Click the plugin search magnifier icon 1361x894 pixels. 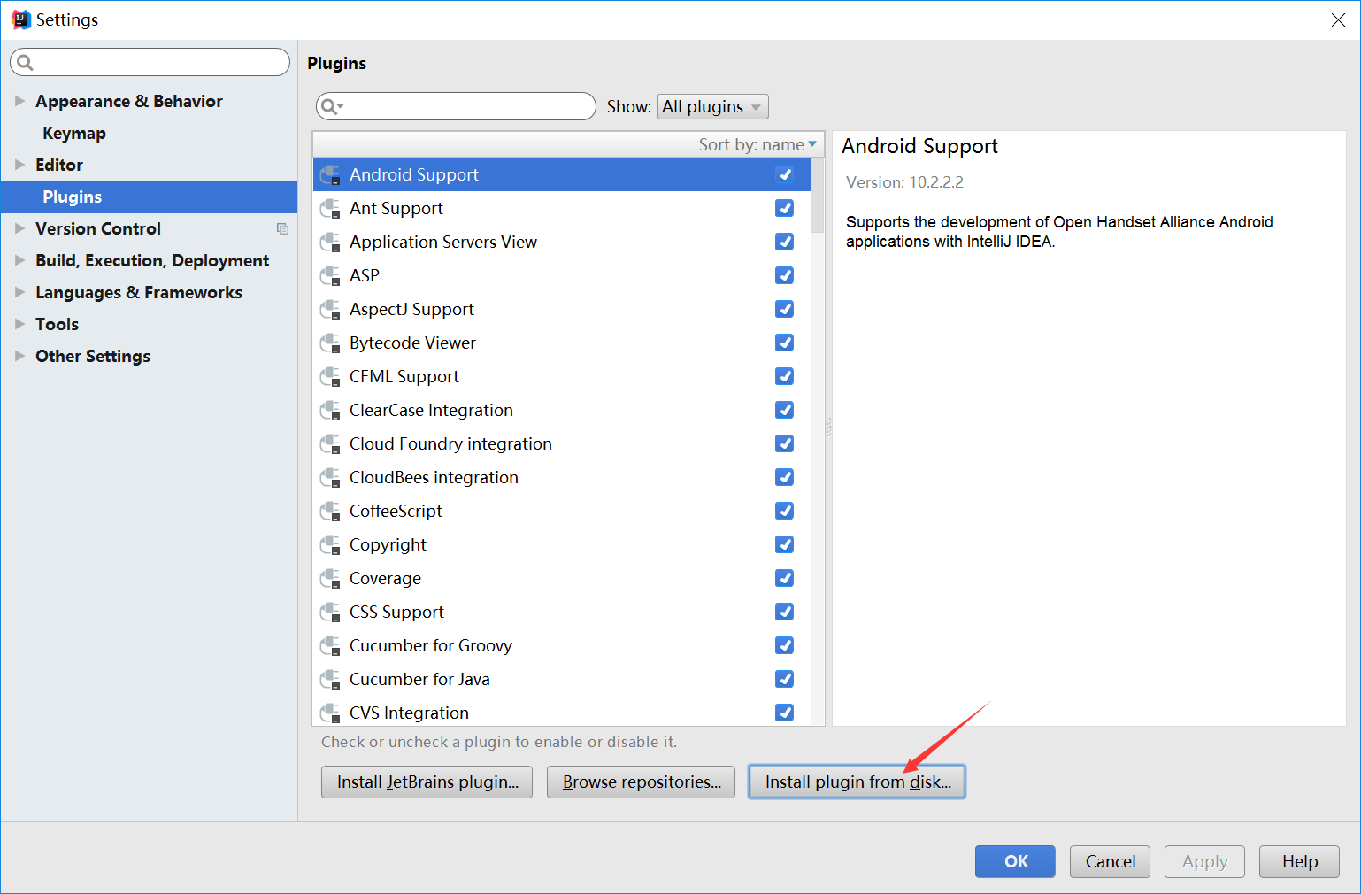(331, 106)
